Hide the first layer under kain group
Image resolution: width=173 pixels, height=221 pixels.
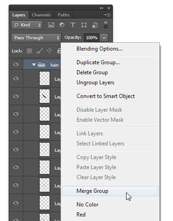(16, 78)
